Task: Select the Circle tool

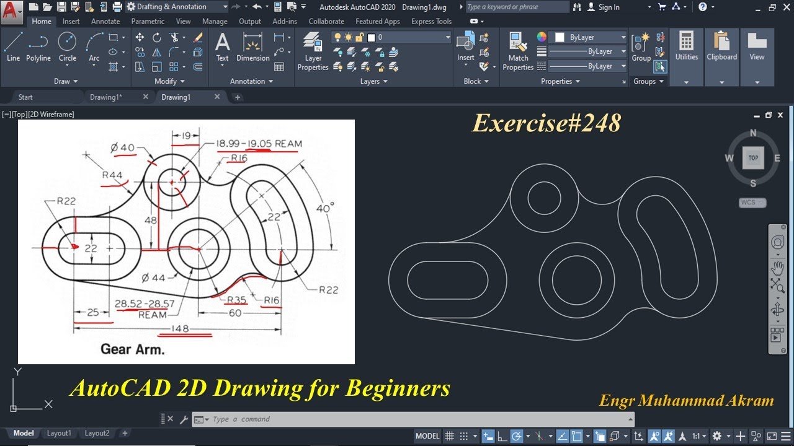Action: pyautogui.click(x=67, y=48)
